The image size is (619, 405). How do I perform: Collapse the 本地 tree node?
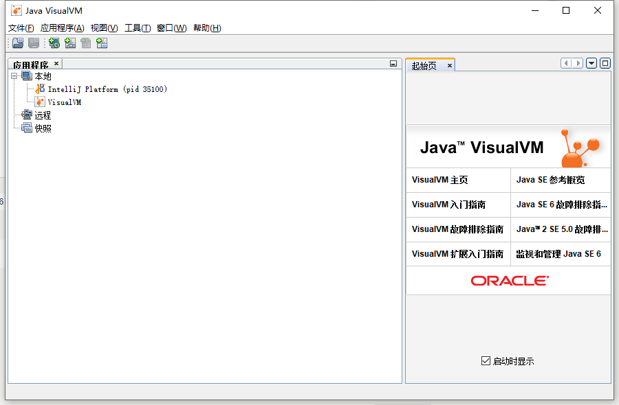pos(14,76)
